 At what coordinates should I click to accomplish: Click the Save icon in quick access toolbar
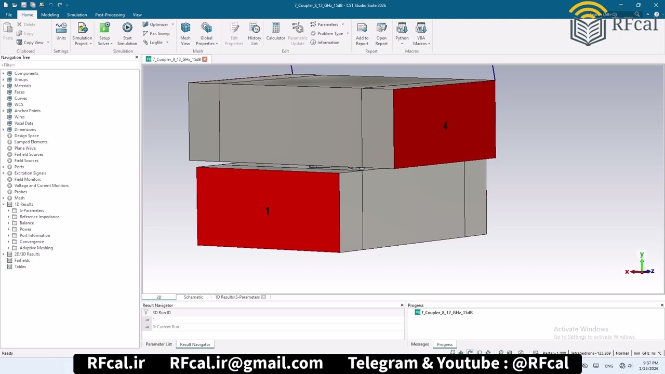(x=23, y=5)
